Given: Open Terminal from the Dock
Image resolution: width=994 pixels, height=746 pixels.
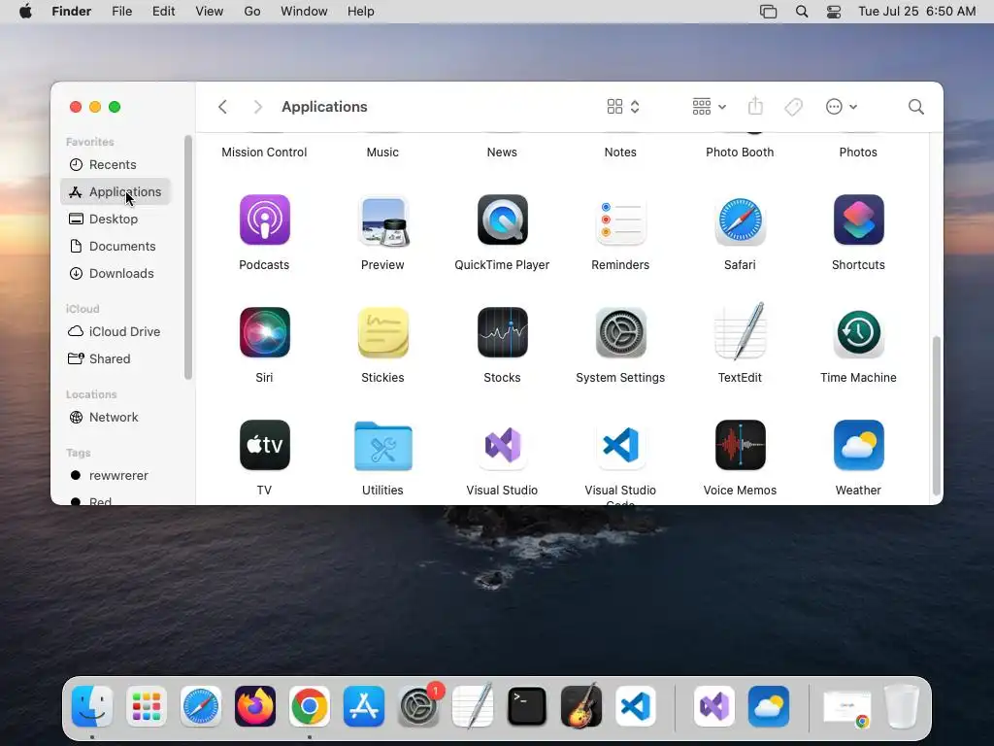Looking at the screenshot, I should click(527, 706).
